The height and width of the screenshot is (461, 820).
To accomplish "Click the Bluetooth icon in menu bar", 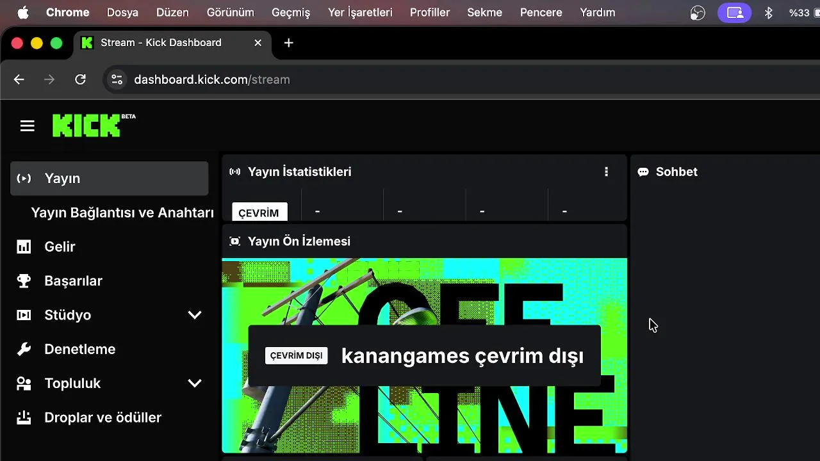I will 769,12.
